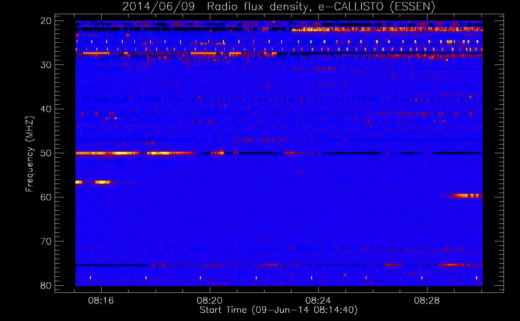This screenshot has height=321, width=520.
Task: Click the 30 frequency tick label
Action: tap(46, 65)
